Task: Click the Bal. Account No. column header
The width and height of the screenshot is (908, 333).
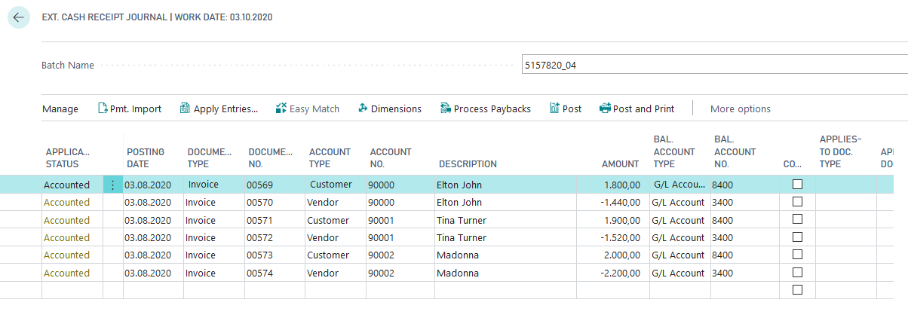Action: point(735,151)
